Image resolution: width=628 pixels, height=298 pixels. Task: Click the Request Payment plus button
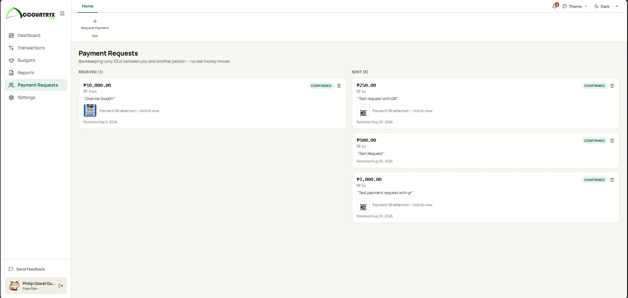tap(95, 24)
